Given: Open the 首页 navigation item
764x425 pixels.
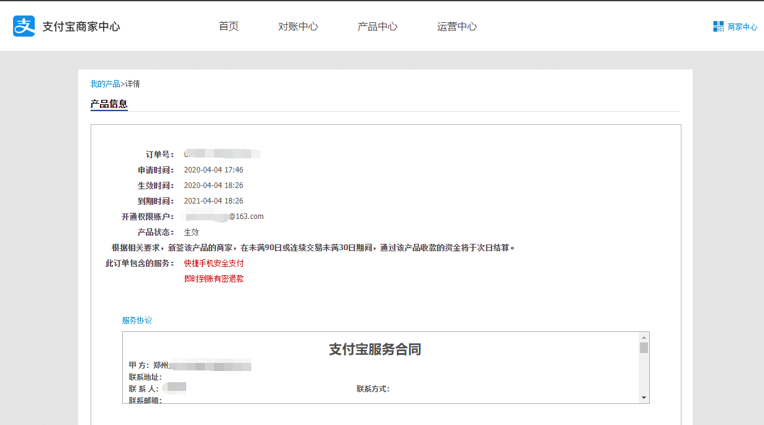Looking at the screenshot, I should coord(228,27).
